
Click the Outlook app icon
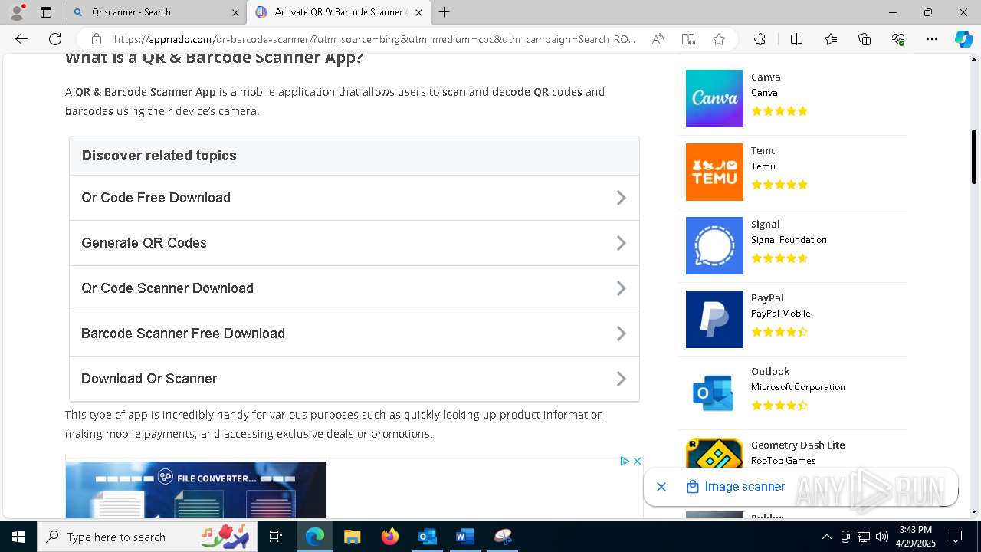point(714,393)
